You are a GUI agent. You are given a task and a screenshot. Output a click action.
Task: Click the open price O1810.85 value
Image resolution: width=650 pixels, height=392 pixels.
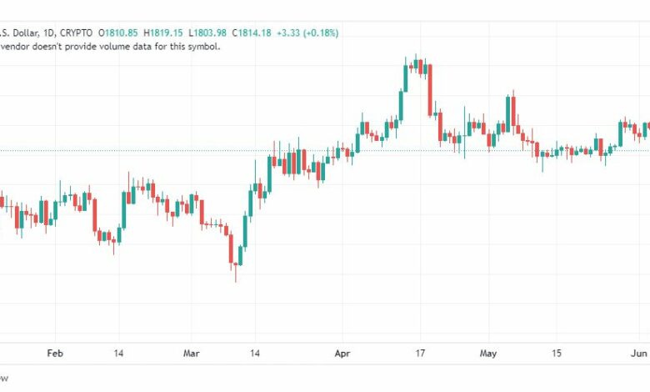coord(118,33)
